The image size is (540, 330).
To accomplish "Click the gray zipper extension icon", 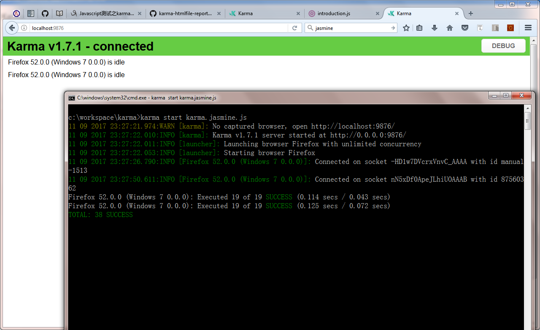I will (x=495, y=28).
